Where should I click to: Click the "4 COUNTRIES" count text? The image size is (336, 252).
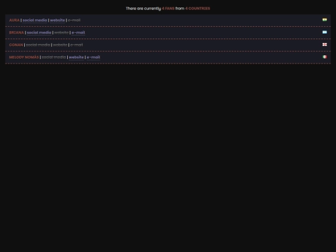click(198, 9)
